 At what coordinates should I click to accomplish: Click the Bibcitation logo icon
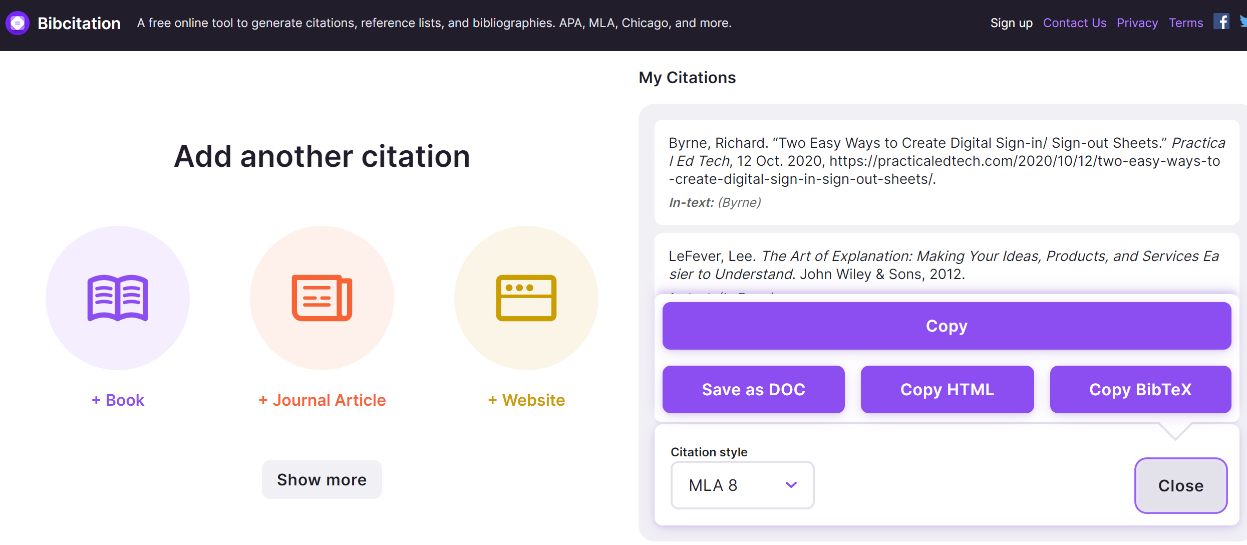[18, 23]
